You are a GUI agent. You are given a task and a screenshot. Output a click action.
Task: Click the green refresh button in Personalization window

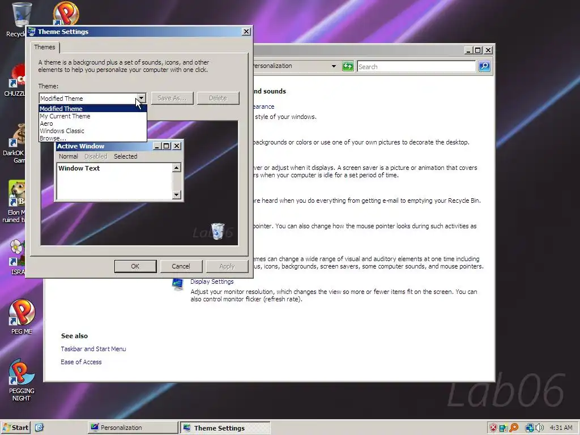[x=348, y=66]
